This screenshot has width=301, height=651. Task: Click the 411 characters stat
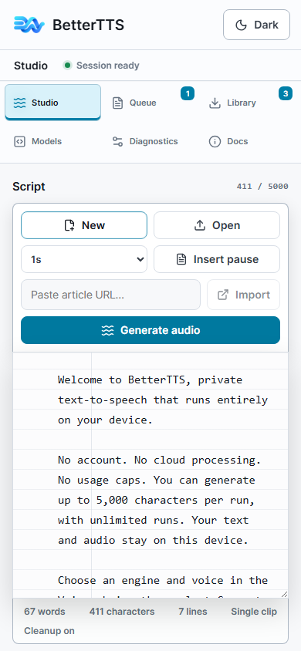tap(122, 612)
